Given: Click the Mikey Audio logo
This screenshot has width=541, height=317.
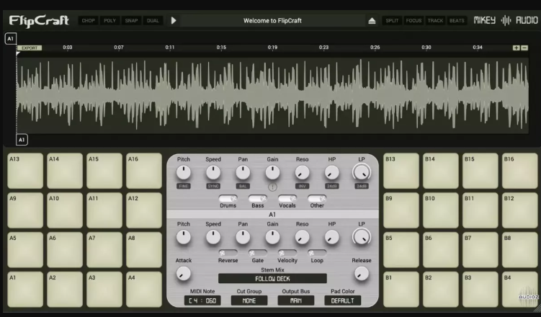Looking at the screenshot, I should pyautogui.click(x=506, y=20).
